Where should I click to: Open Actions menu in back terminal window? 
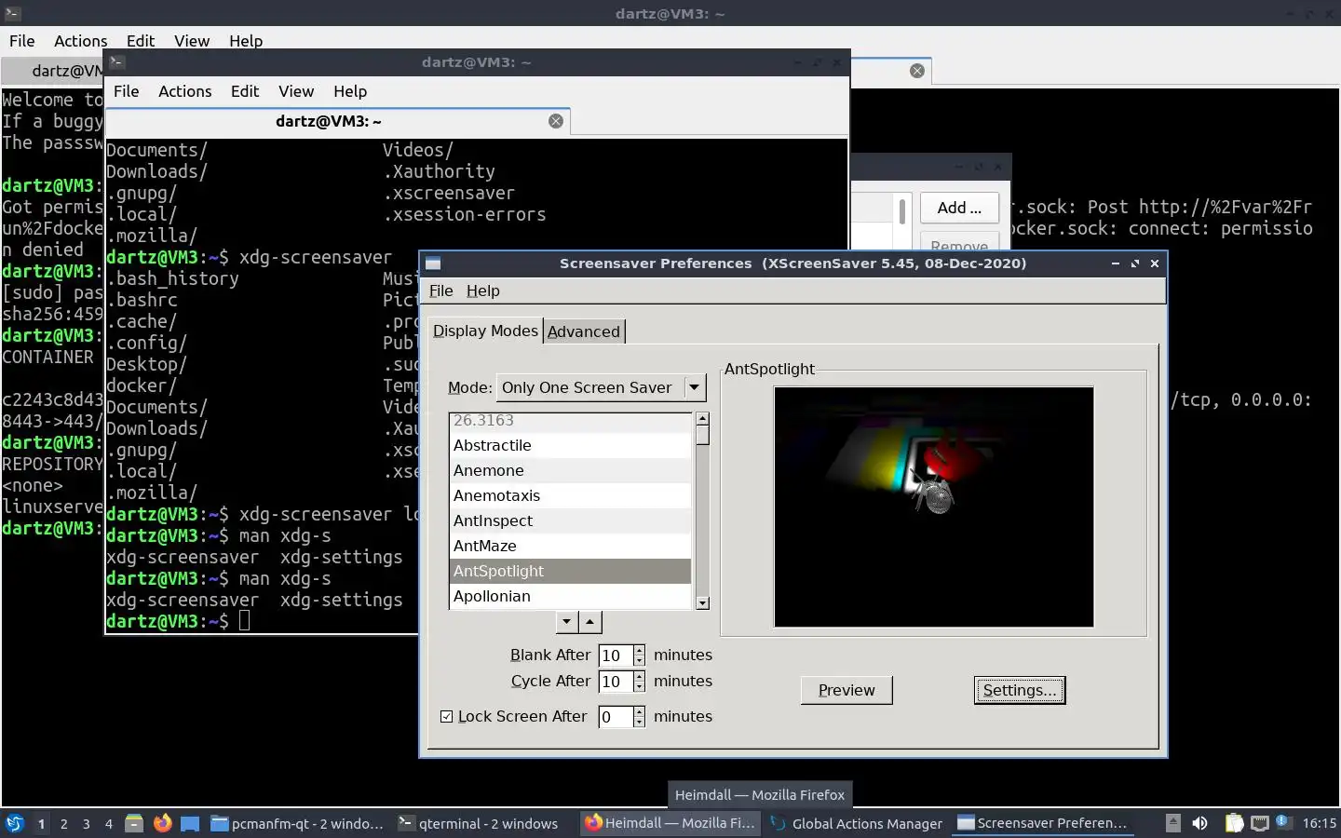[80, 41]
